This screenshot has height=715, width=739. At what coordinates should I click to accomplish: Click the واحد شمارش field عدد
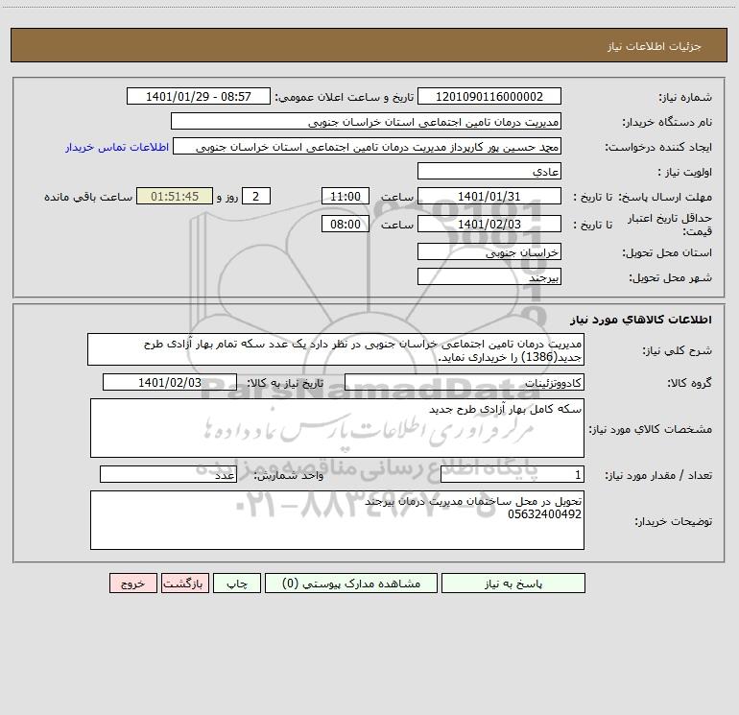pyautogui.click(x=168, y=474)
